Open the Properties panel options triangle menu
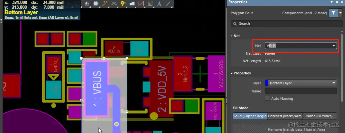This screenshot has height=133, width=345. tap(331, 2)
